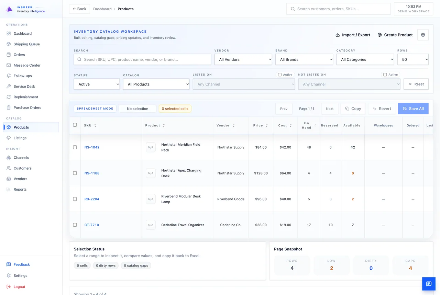The image size is (440, 295).
Task: Click the Spreadsheet Mode badge
Action: tap(95, 109)
